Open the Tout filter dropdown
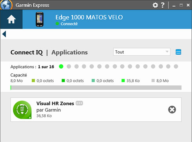Image resolution: width=192 pixels, height=142 pixels. coord(142,52)
